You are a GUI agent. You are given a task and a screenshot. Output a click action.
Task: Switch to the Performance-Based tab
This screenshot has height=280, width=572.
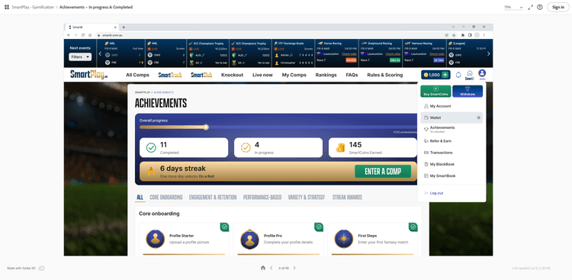coord(262,198)
